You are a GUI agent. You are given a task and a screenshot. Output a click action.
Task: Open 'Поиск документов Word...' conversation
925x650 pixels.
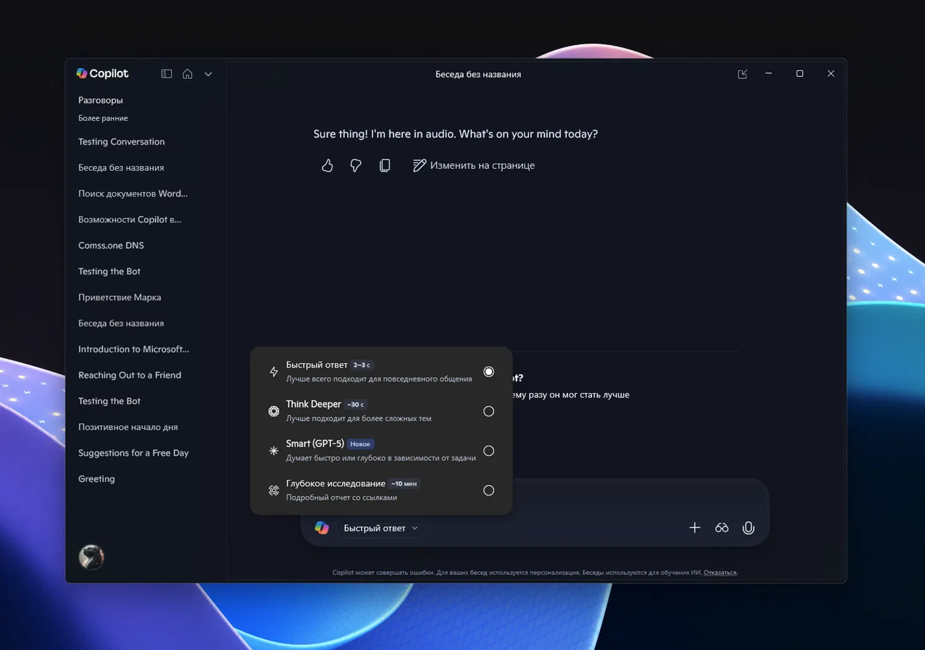133,193
